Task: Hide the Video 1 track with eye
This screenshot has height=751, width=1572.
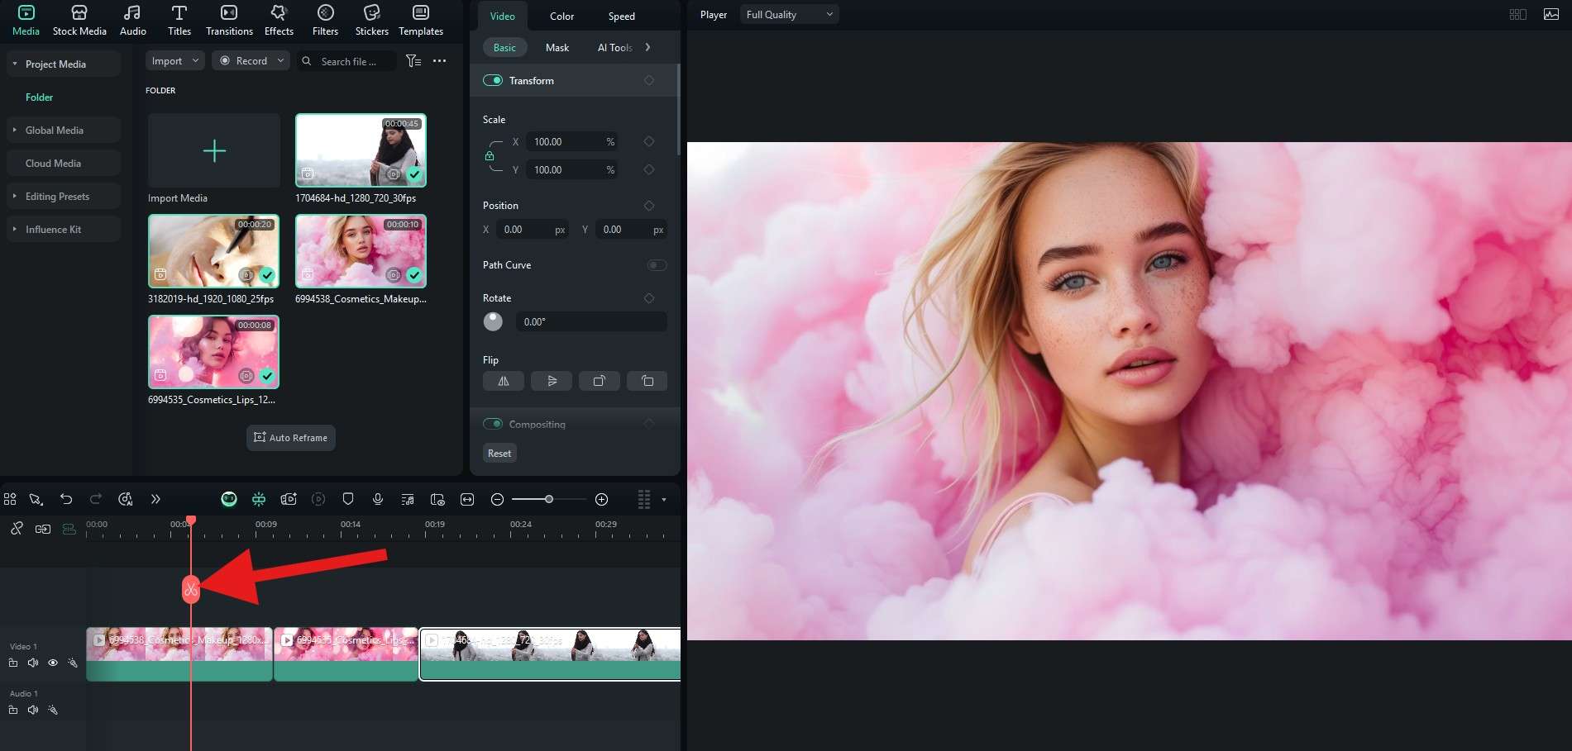Action: tap(53, 663)
